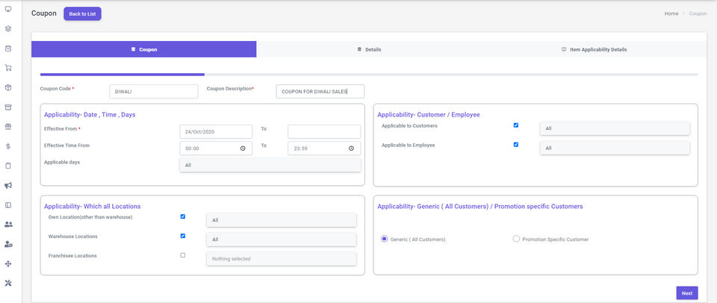The height and width of the screenshot is (303, 717).
Task: Open the Applicable to Employee dropdown
Action: coord(614,148)
